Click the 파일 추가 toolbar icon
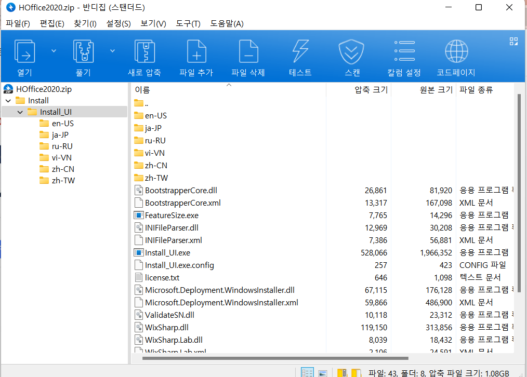This screenshot has height=377, width=527. pyautogui.click(x=196, y=51)
